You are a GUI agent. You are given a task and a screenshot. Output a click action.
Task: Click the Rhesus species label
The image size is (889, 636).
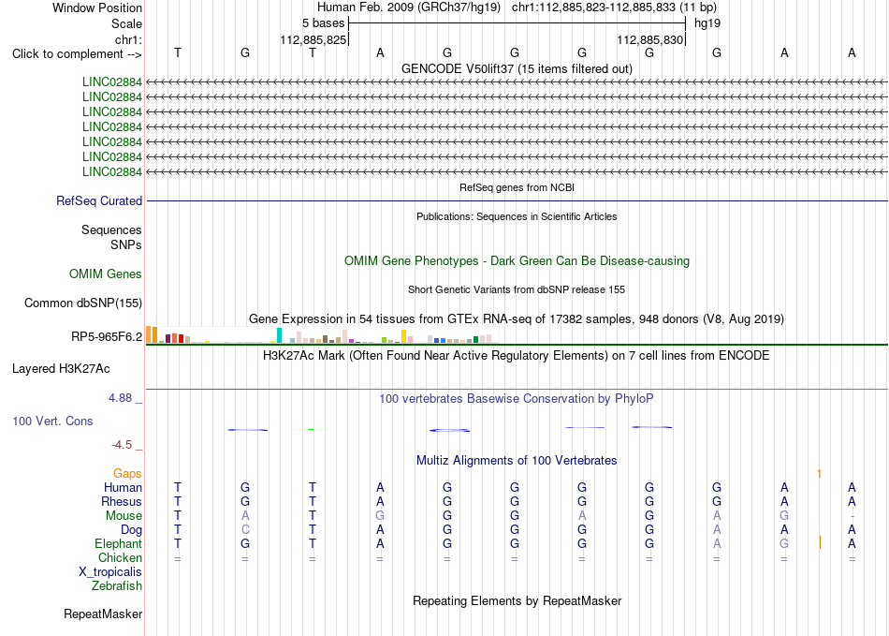[x=122, y=501]
